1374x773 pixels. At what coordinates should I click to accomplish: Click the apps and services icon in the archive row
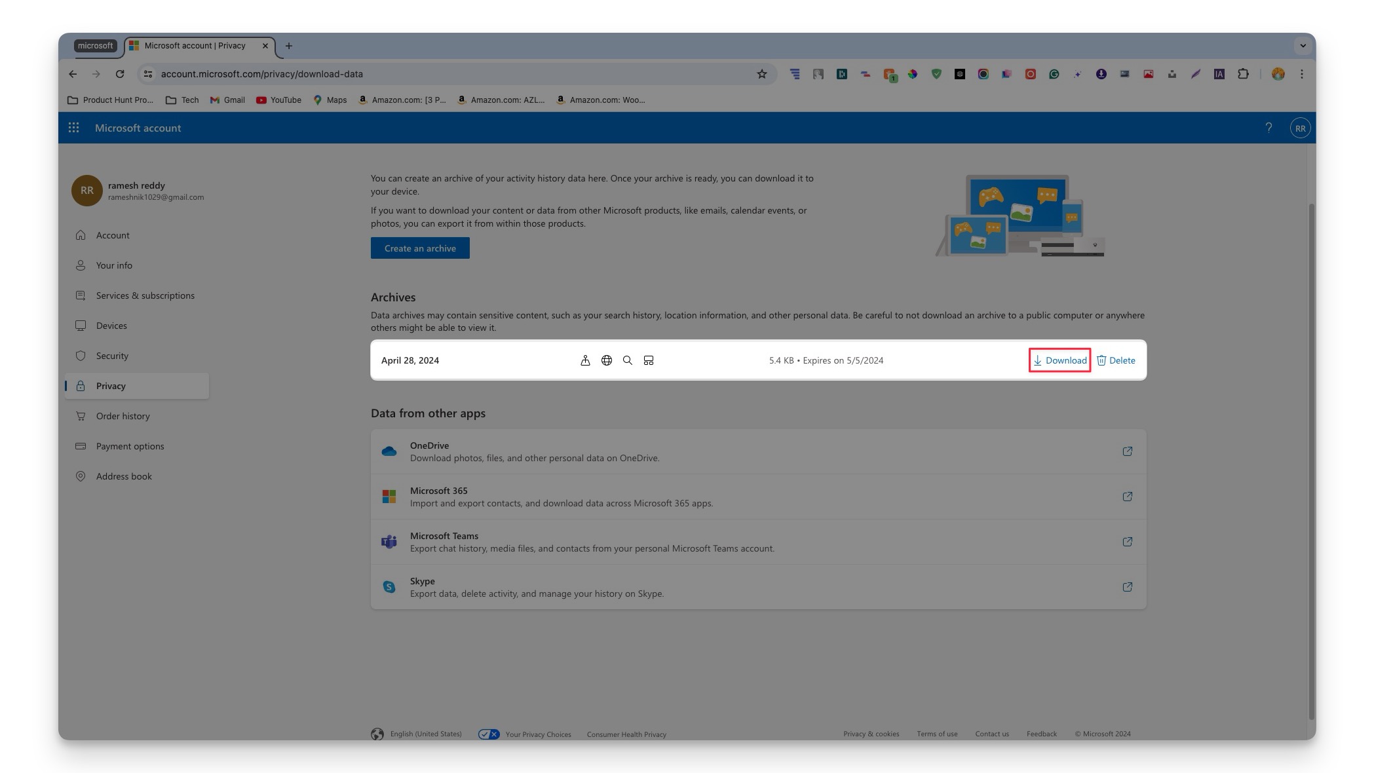click(x=649, y=360)
